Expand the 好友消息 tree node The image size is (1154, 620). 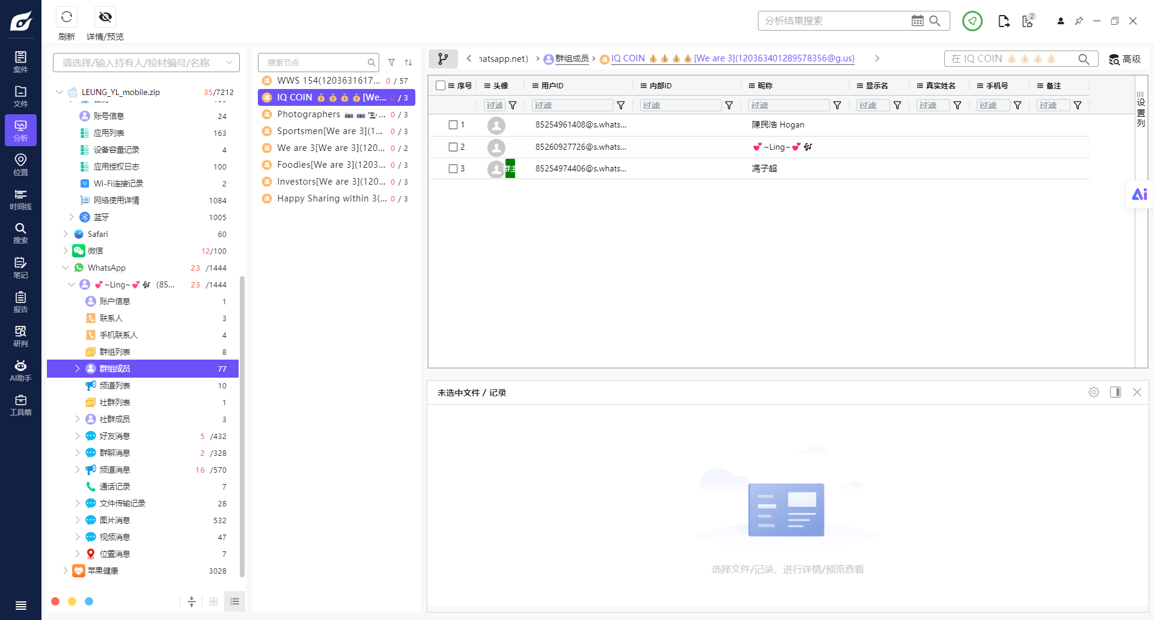(x=77, y=436)
